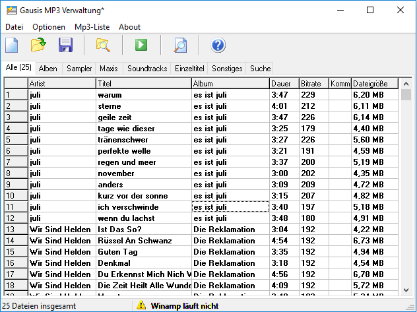Click the magnifier document search icon

point(180,46)
